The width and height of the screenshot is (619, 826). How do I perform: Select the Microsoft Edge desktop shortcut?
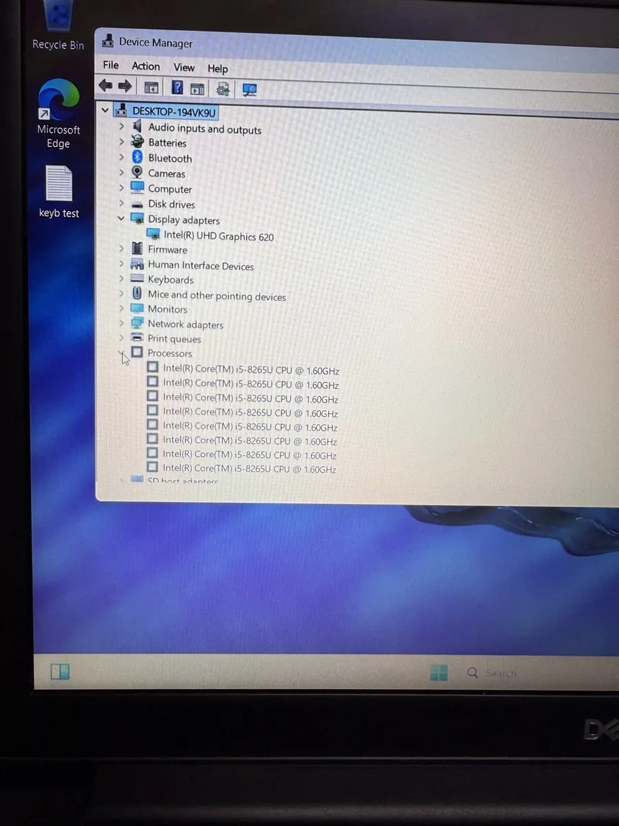pos(58,114)
